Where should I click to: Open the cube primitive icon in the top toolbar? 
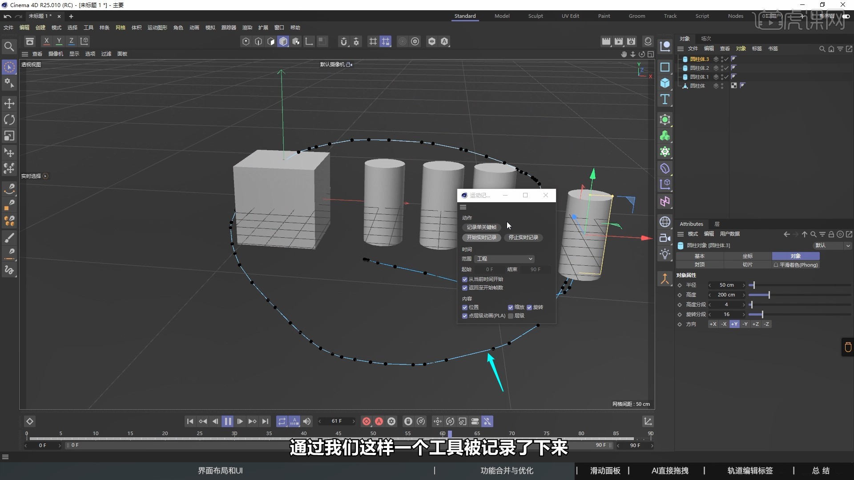pyautogui.click(x=283, y=41)
